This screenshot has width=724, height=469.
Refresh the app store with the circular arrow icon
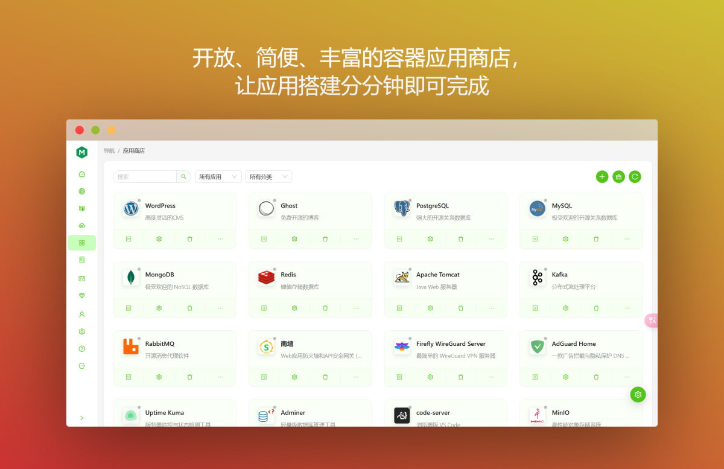click(x=635, y=176)
